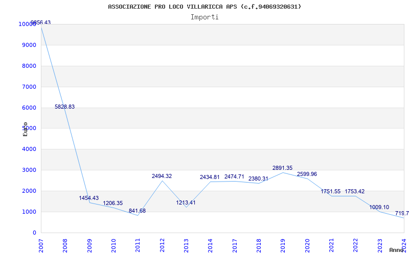Click the 5828.83 data label

65,107
